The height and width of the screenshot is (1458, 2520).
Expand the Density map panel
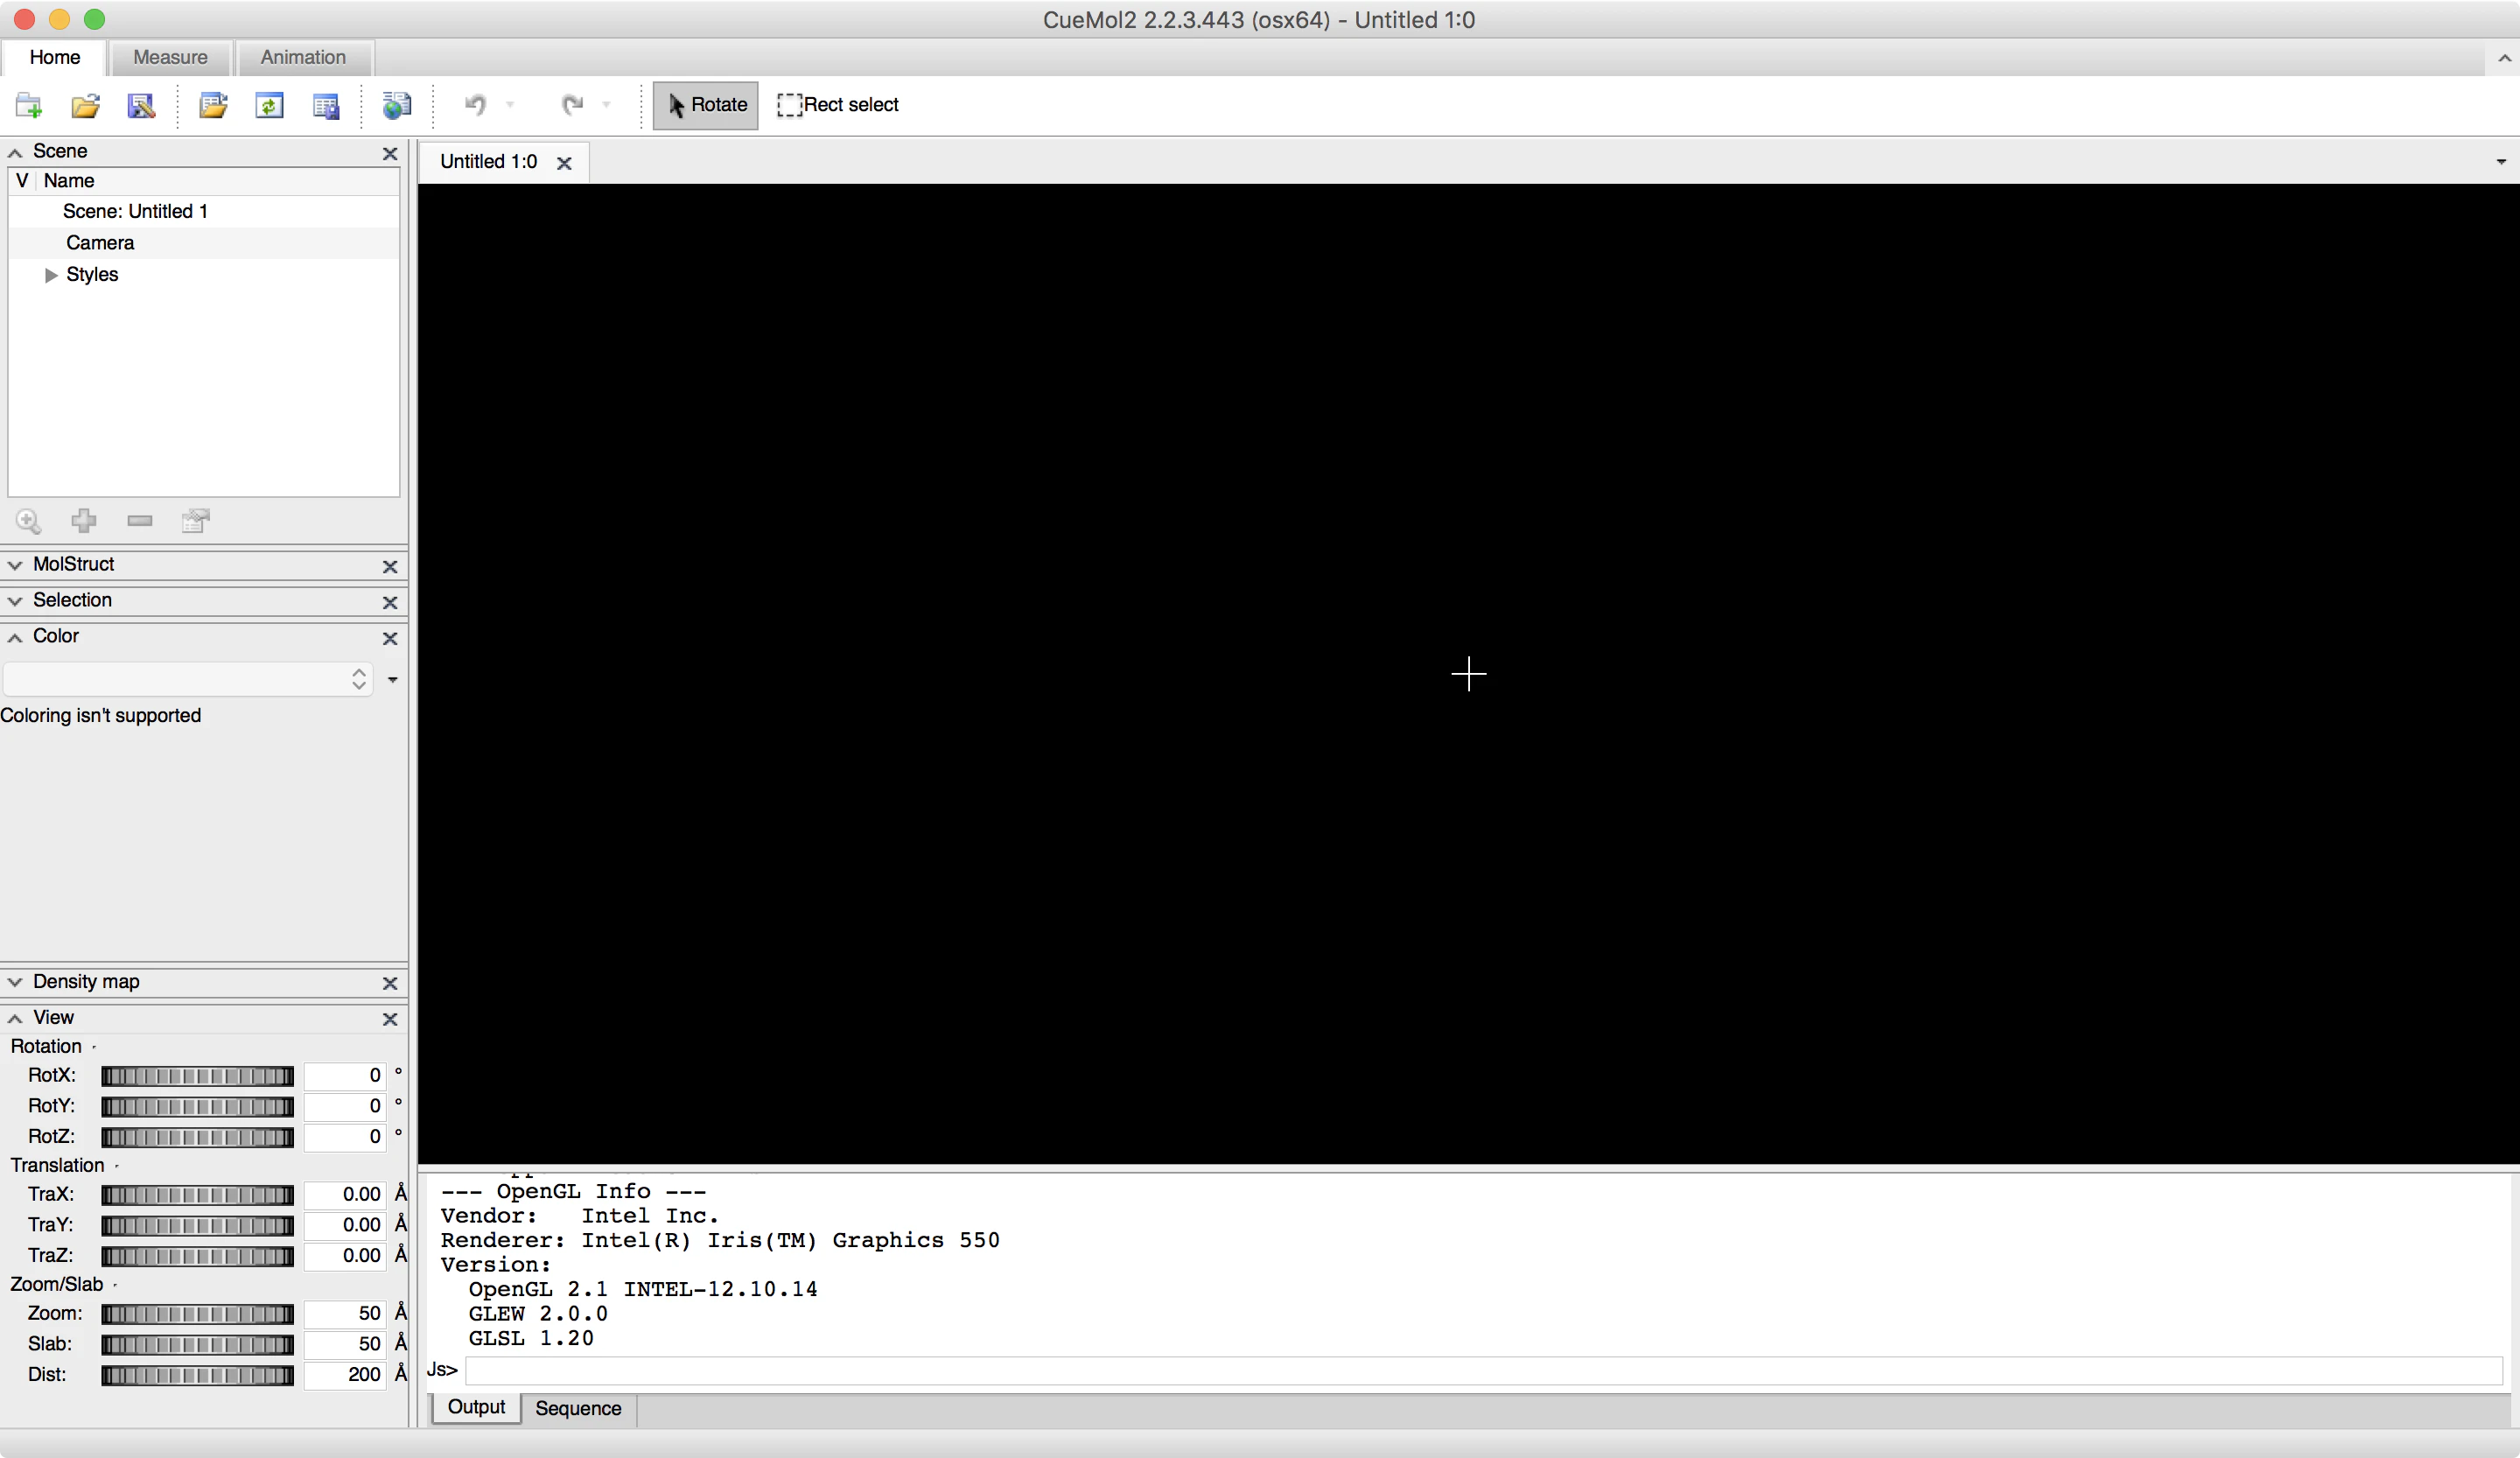tap(15, 982)
